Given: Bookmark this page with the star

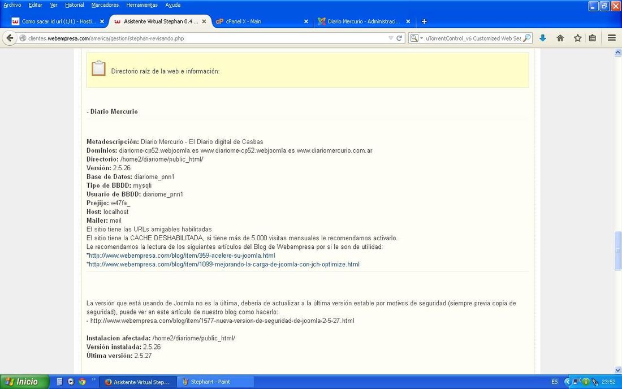Looking at the screenshot, I should coord(577,38).
